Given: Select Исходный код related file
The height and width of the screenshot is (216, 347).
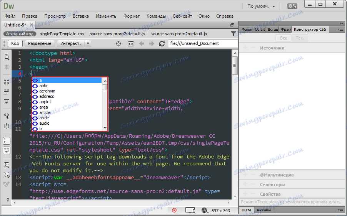Looking at the screenshot, I should [x=20, y=34].
